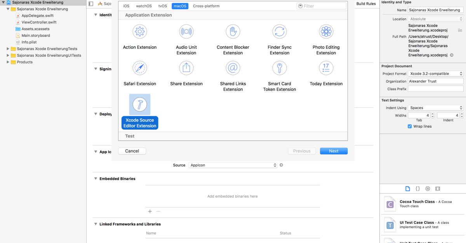Click the Application Extension section header

coord(233,15)
